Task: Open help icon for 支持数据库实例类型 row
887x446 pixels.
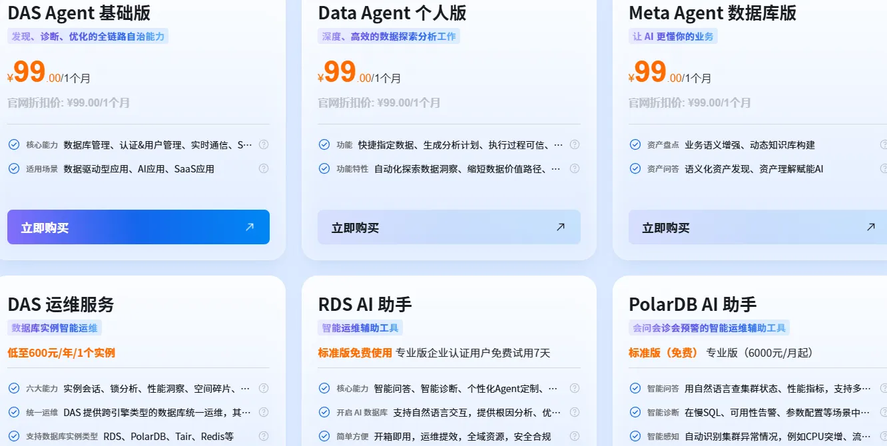Action: pyautogui.click(x=264, y=436)
